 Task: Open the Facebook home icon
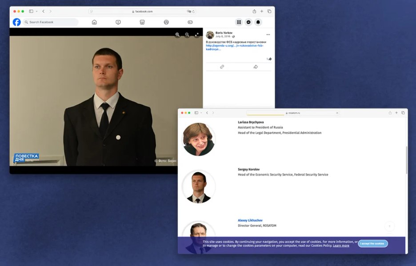(94, 22)
